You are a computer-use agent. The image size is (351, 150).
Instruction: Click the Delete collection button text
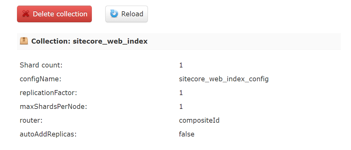tap(60, 14)
